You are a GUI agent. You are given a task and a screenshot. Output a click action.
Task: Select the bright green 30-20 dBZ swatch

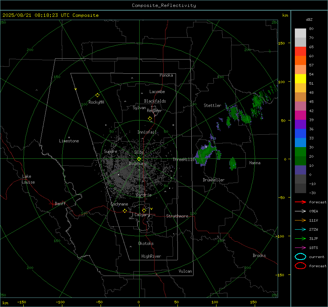tap(300, 152)
